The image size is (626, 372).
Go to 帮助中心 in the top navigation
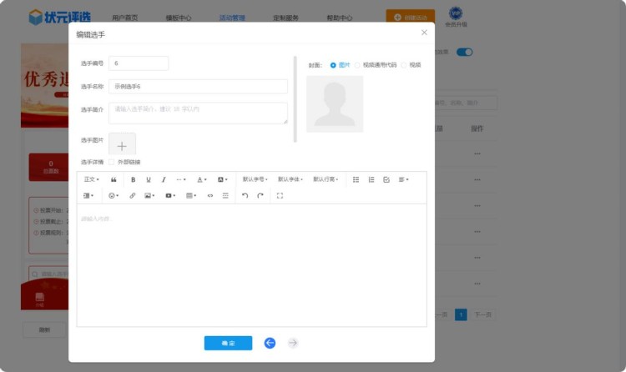tap(339, 18)
